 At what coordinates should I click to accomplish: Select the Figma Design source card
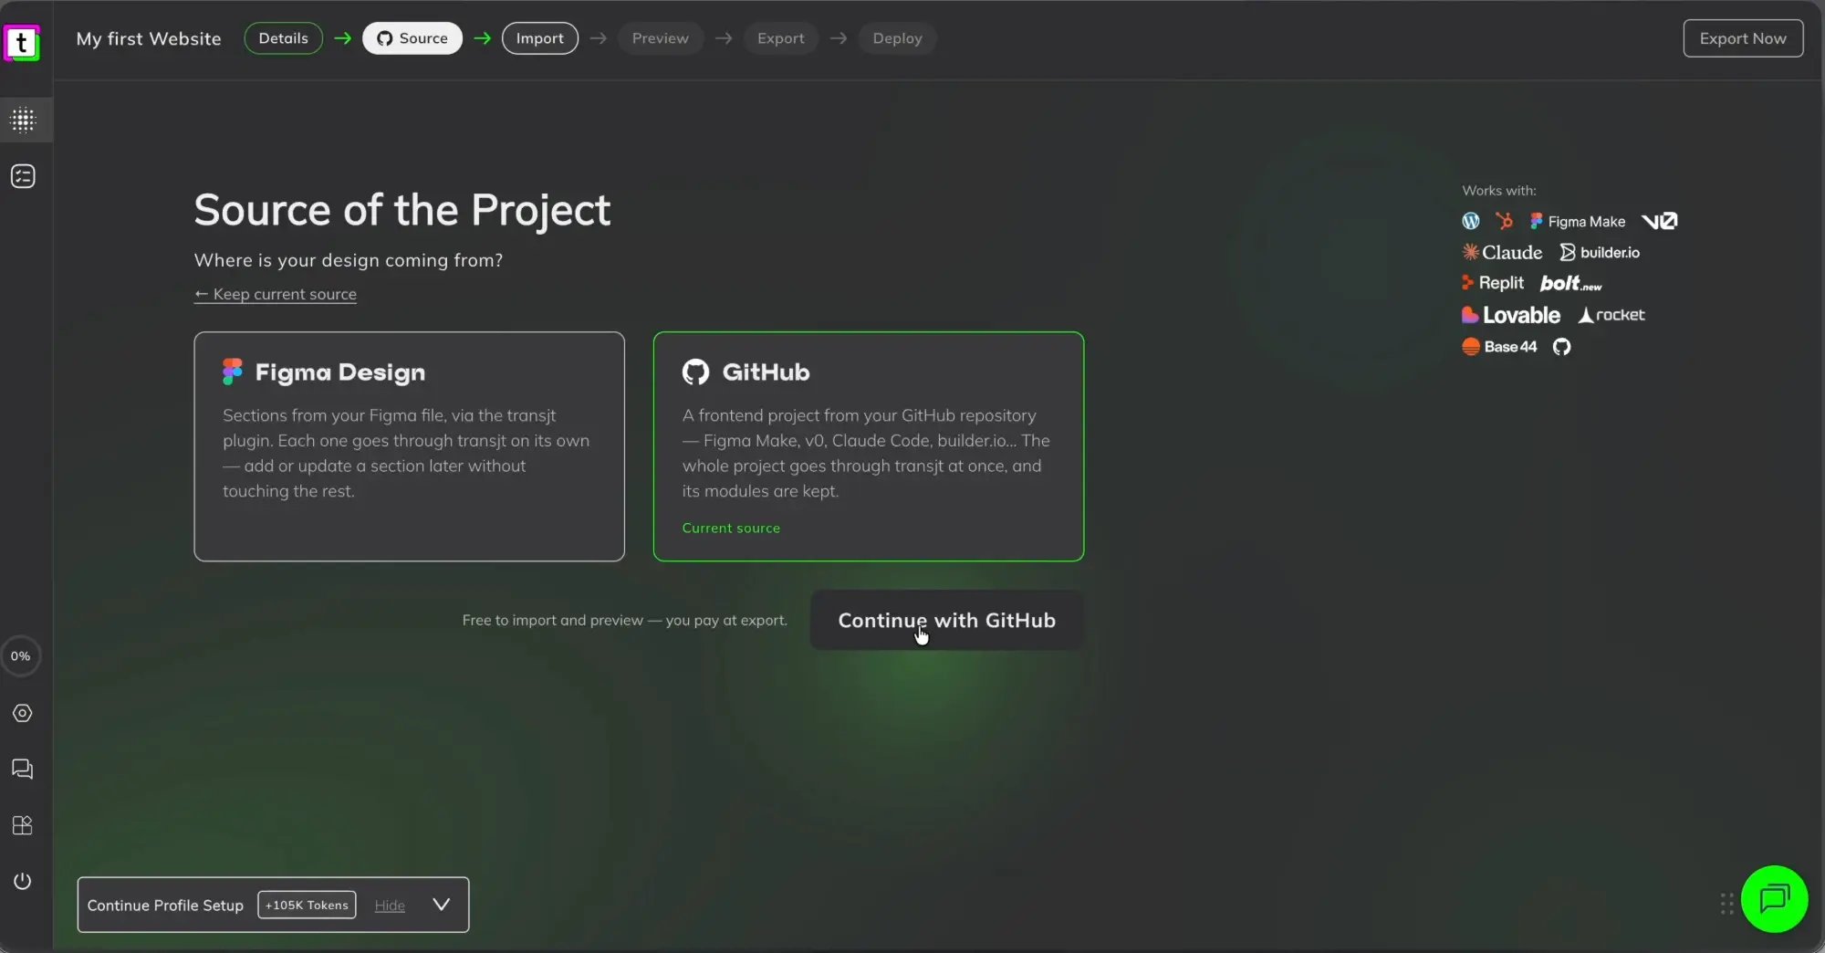click(x=410, y=446)
